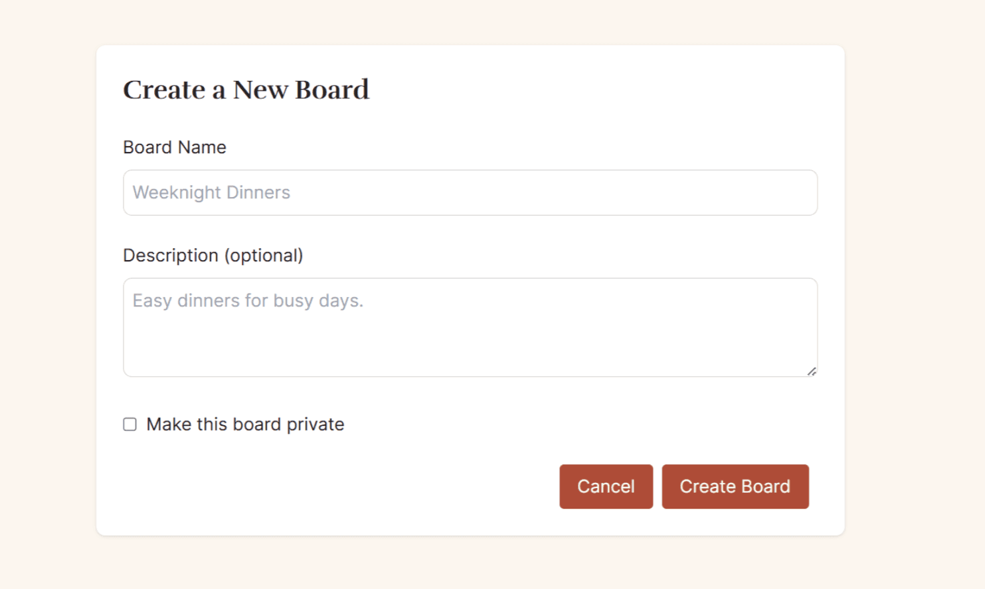Screen dimensions: 985x589
Task: Submit the form with Create Board
Action: pos(735,487)
